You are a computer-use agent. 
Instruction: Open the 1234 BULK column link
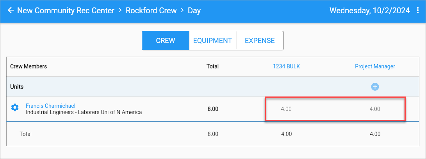(286, 66)
